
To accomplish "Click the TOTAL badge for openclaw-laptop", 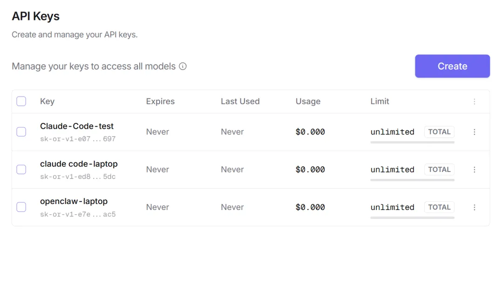I will pos(439,207).
